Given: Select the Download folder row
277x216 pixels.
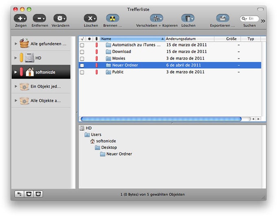Looking at the screenshot, I should 170,52.
